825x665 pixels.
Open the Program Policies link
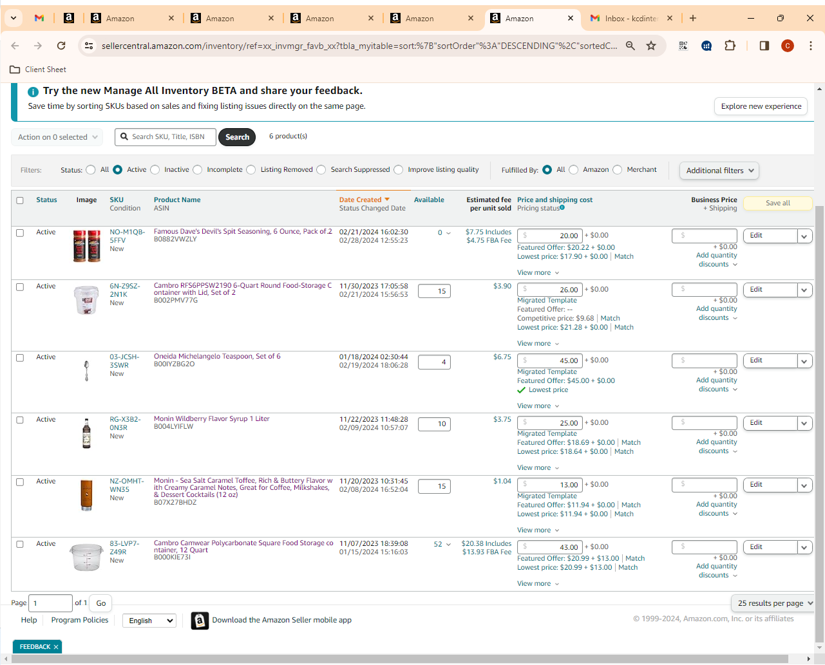[x=80, y=620]
